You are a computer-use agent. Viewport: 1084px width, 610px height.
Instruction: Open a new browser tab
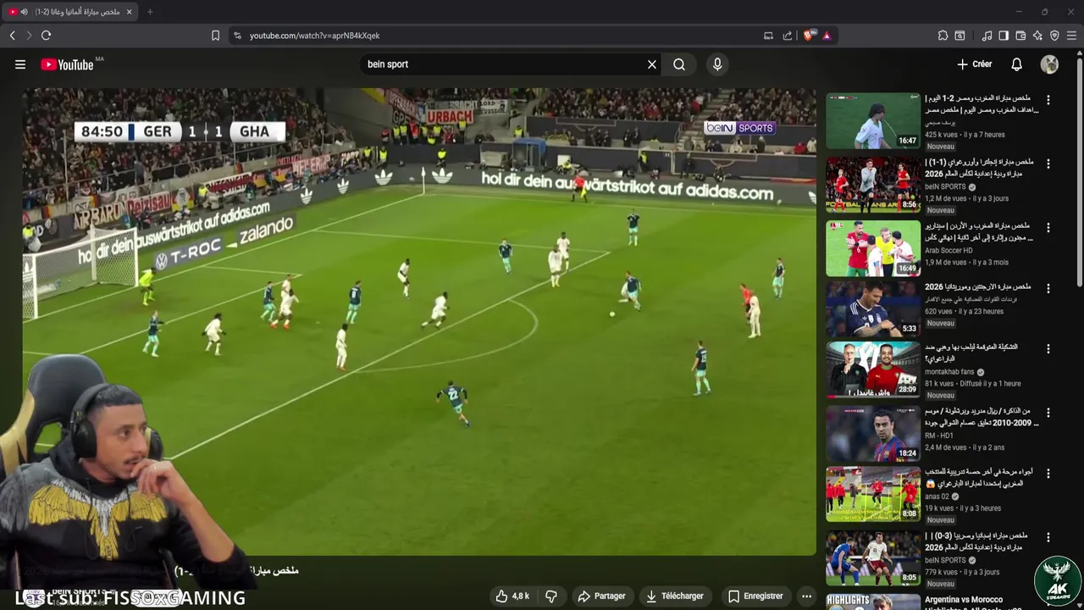[x=150, y=12]
